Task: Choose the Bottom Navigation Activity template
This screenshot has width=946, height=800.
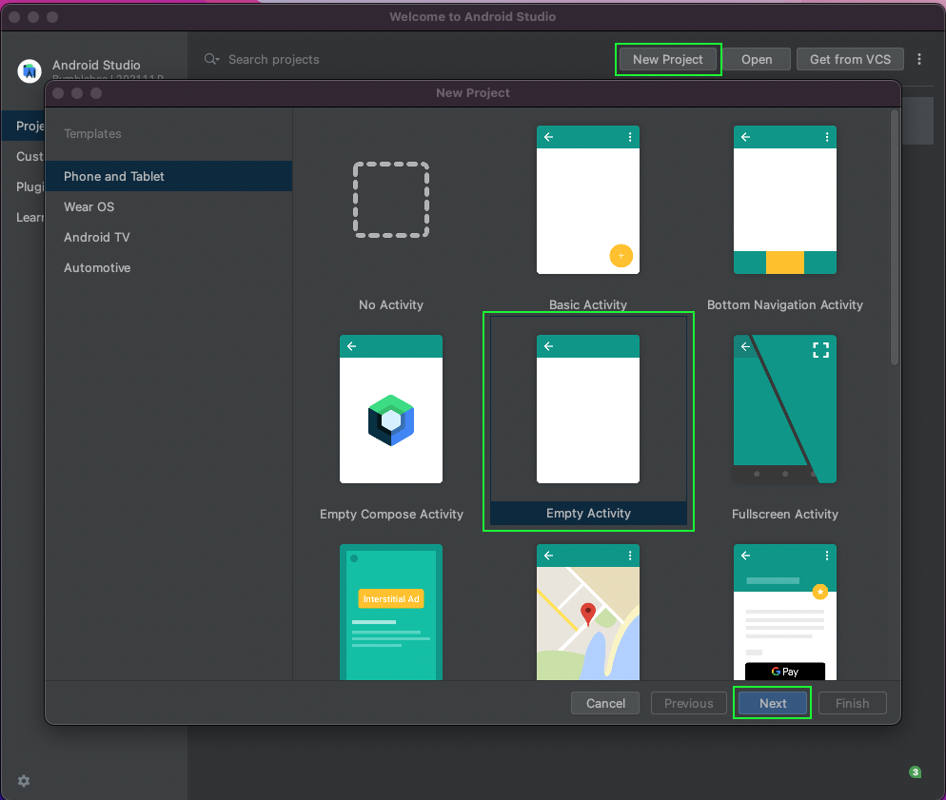Action: click(x=784, y=220)
